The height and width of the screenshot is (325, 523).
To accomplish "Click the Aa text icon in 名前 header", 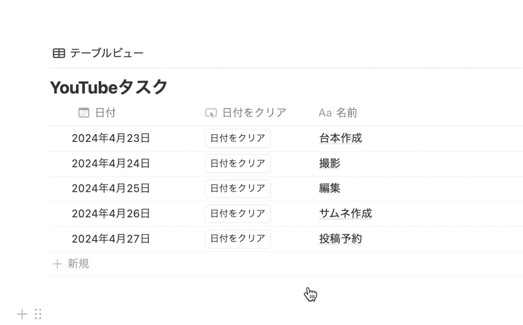I will [x=325, y=113].
